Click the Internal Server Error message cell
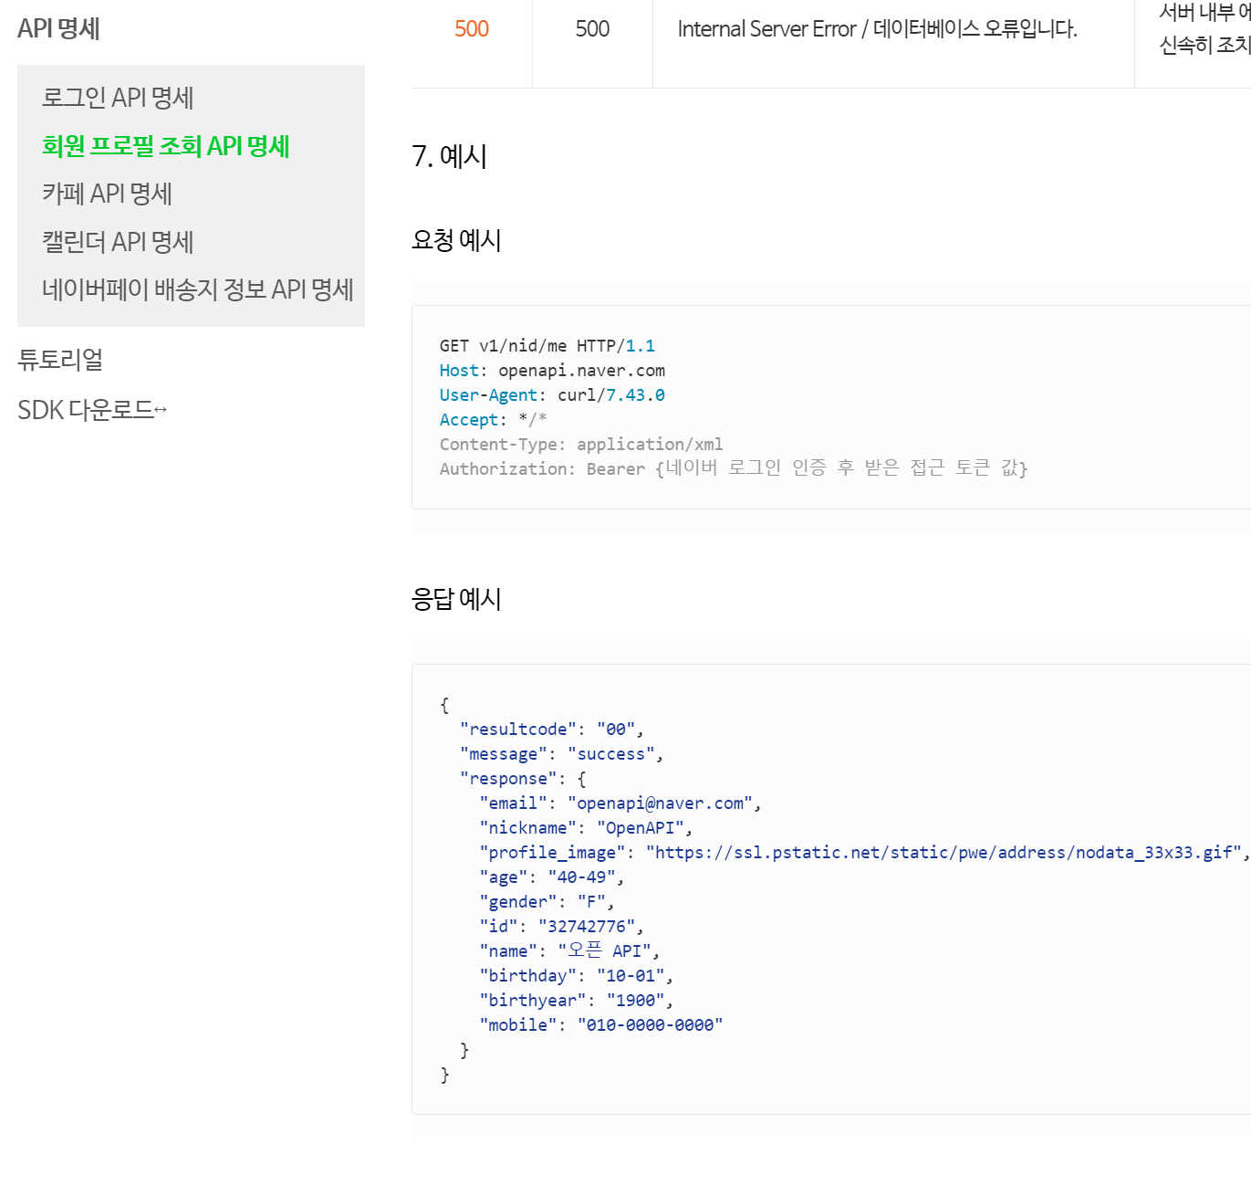The image size is (1251, 1197). (x=877, y=29)
